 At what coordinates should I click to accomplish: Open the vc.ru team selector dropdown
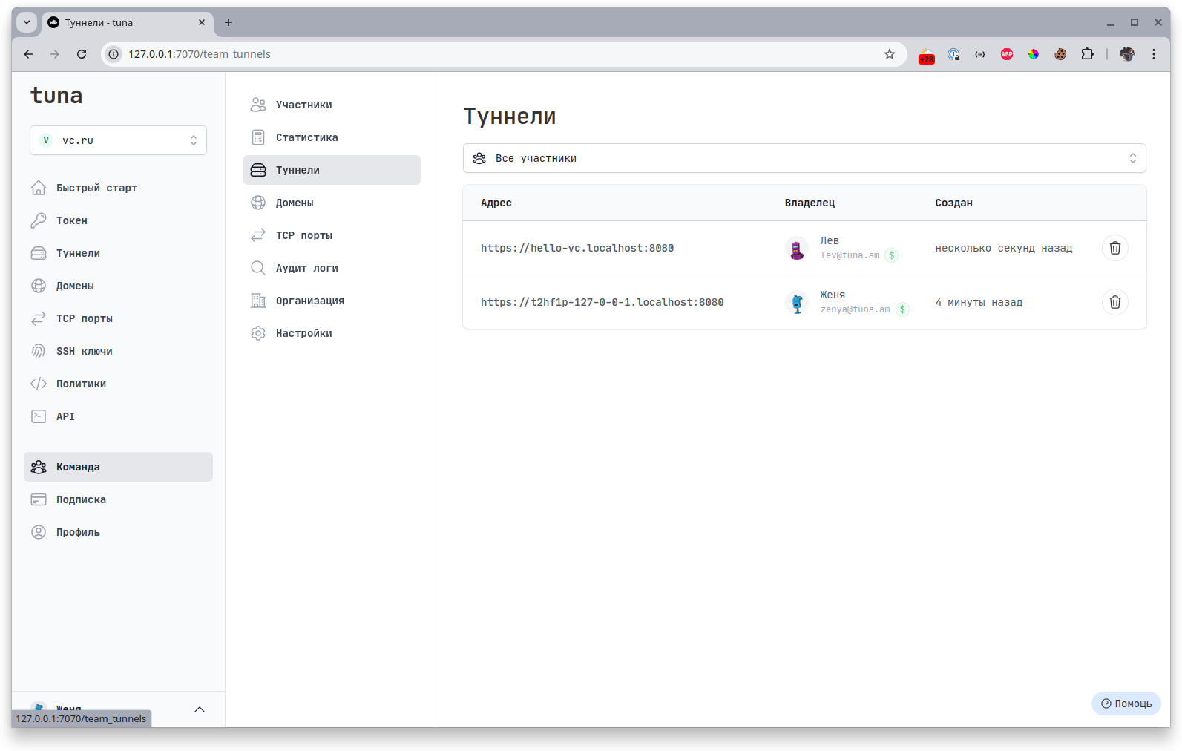118,140
